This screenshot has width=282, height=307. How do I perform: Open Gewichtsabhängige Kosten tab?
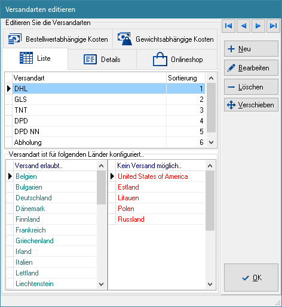coord(165,39)
